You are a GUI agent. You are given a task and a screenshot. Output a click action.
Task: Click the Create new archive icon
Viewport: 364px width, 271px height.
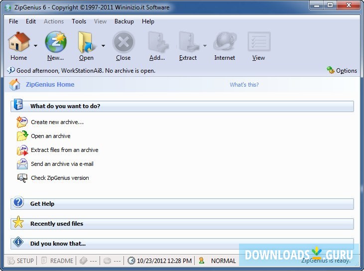point(22,122)
